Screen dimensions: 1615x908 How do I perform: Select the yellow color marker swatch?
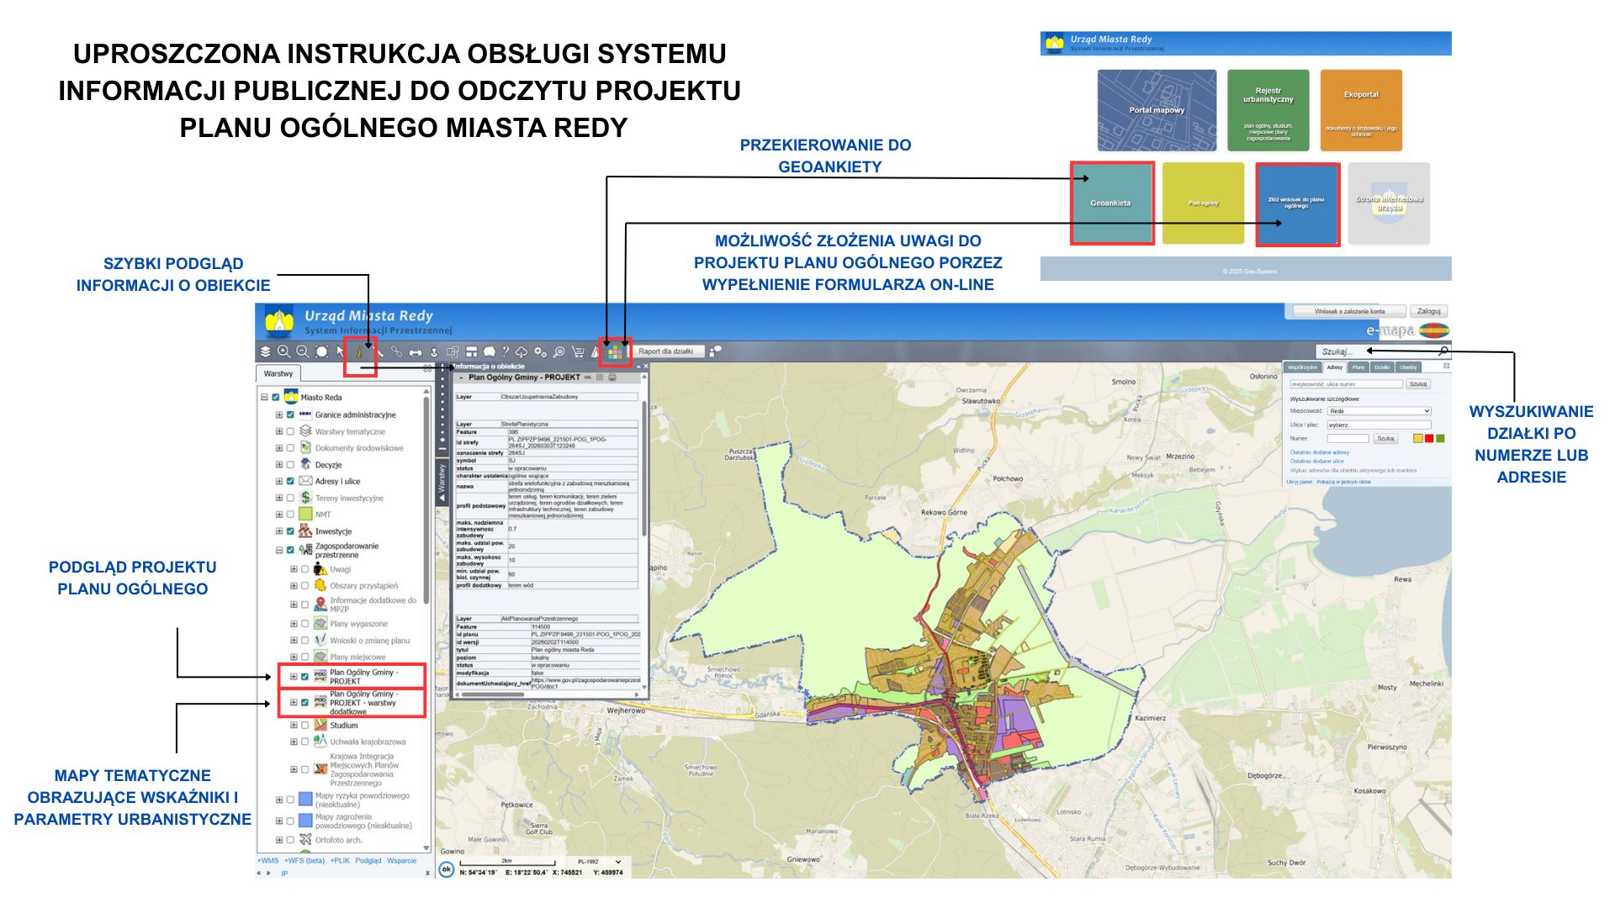1417,439
